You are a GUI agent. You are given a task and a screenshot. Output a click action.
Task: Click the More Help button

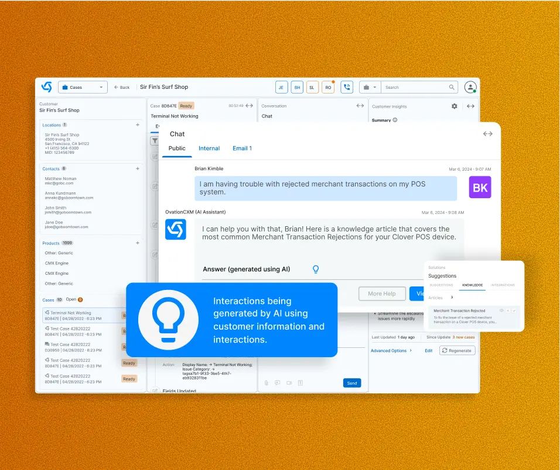click(x=382, y=293)
